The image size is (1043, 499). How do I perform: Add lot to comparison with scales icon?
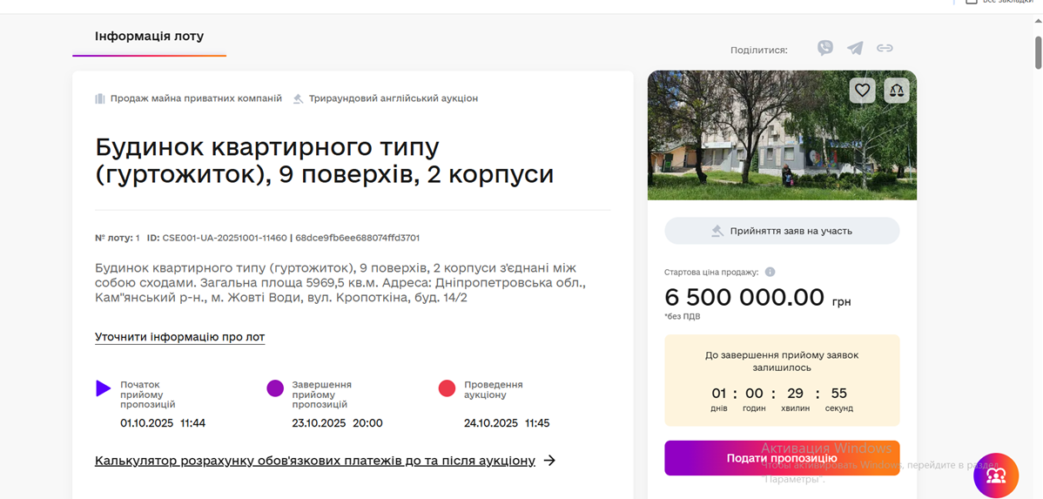[x=896, y=90]
